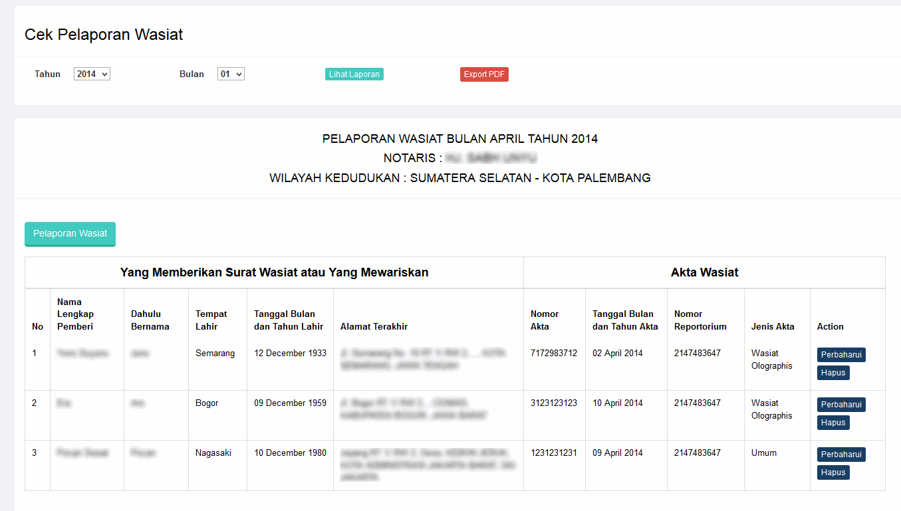Select akta number 7172983712 cell

[x=553, y=353]
